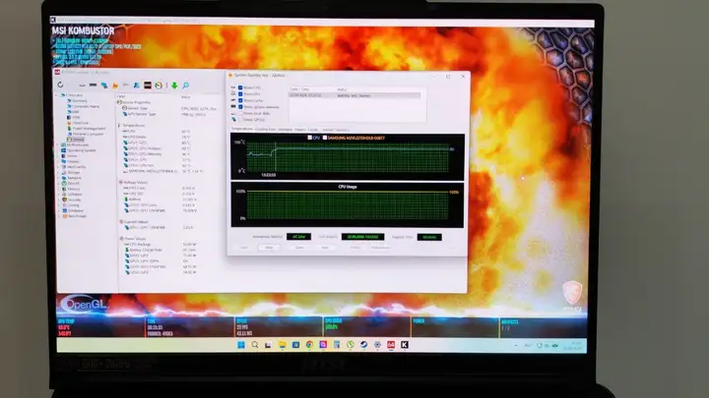709x398 pixels.
Task: Click the Clear button in stability test
Action: click(299, 248)
